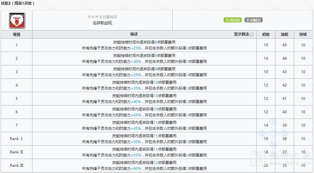Enable the 显示算法 checkbox
This screenshot has height=173, width=314.
(x=252, y=34)
